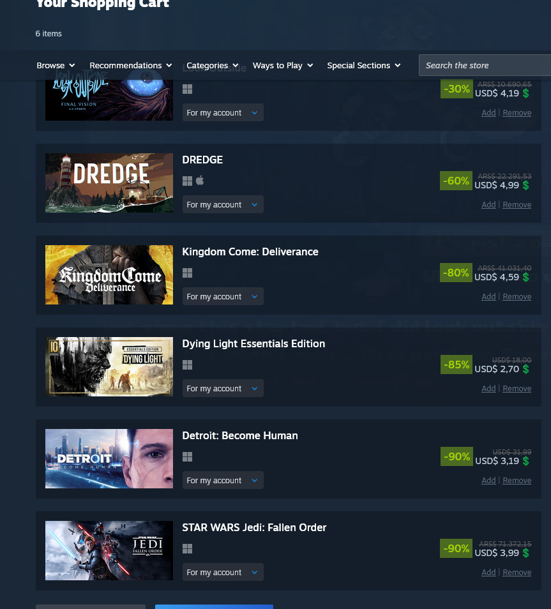Remove Kingdom Come: Deliverance from cart
Viewport: 551px width, 609px height.
(x=517, y=297)
